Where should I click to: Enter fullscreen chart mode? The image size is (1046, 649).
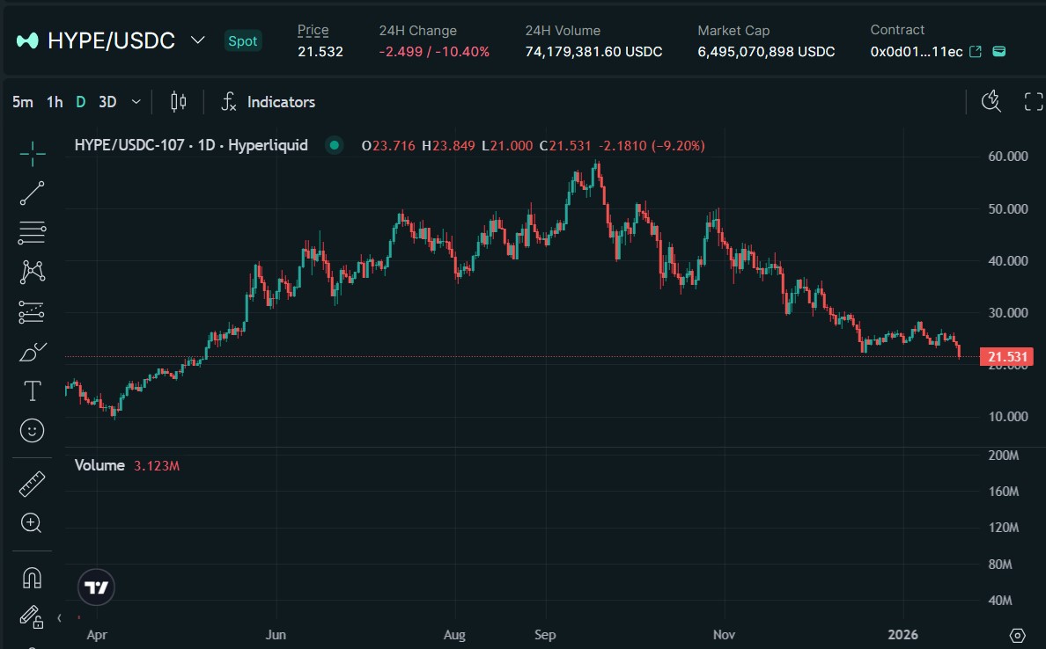pos(1032,101)
